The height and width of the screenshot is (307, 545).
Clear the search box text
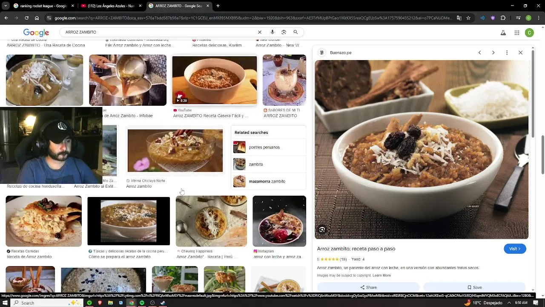coord(260,32)
